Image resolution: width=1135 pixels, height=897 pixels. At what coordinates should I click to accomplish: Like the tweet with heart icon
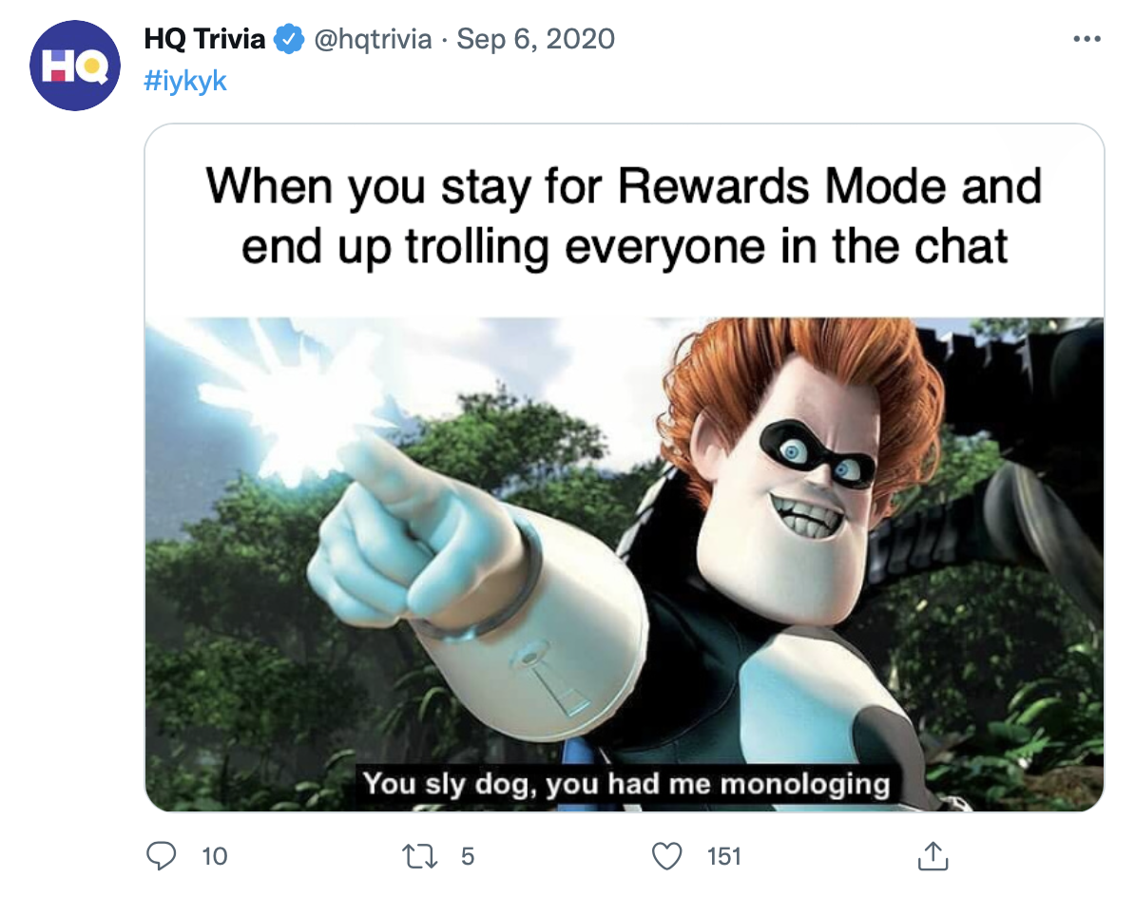pyautogui.click(x=666, y=856)
